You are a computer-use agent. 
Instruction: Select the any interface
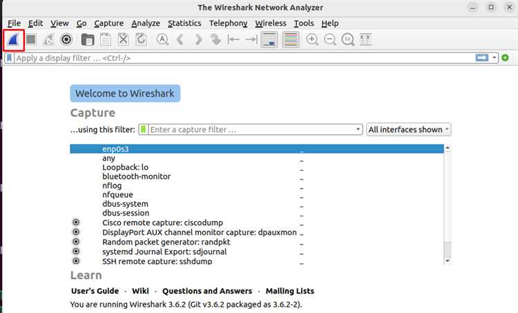tap(257, 158)
